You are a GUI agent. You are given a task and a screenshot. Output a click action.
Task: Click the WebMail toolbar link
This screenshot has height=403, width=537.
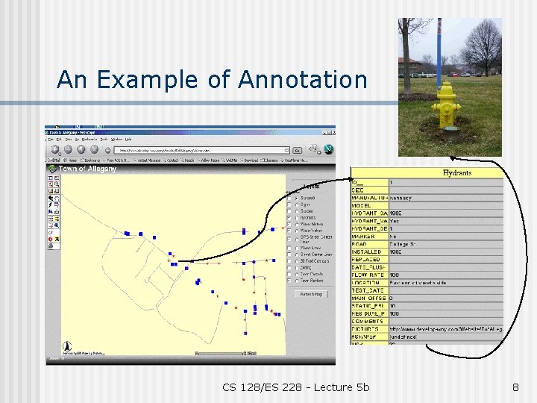point(230,160)
